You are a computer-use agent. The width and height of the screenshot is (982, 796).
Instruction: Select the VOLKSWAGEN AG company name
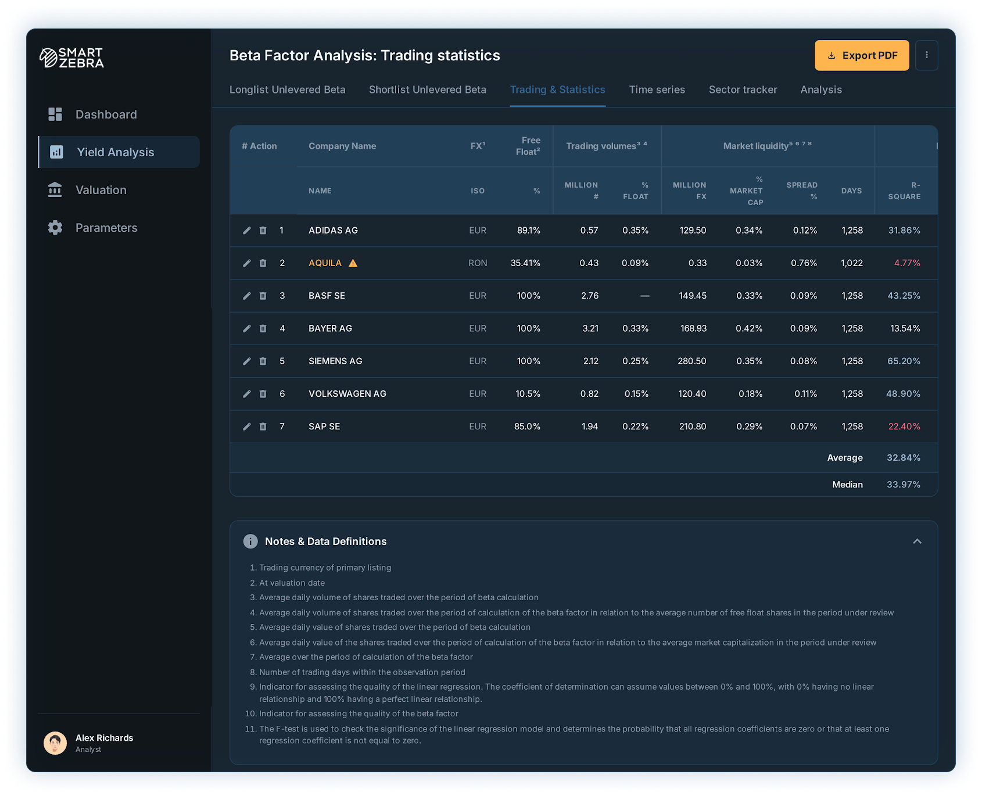(347, 394)
